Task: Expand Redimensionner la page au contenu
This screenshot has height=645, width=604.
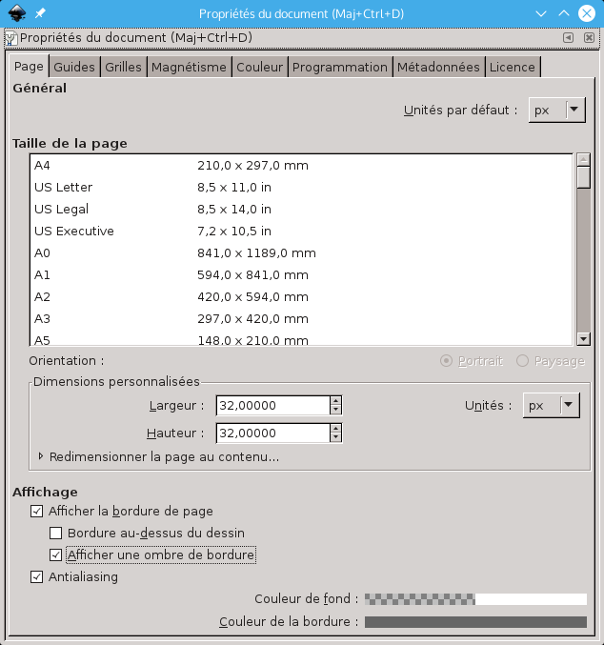Action: pos(41,456)
